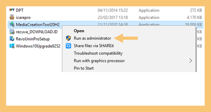211x112 pixels.
Task: Click the 4.170 KB size value
Action: click(194, 18)
